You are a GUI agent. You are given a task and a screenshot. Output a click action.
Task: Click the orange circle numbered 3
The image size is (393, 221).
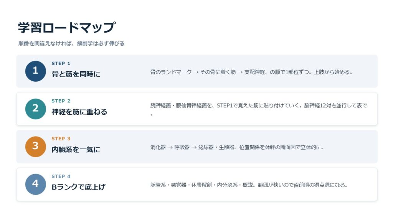(x=36, y=147)
